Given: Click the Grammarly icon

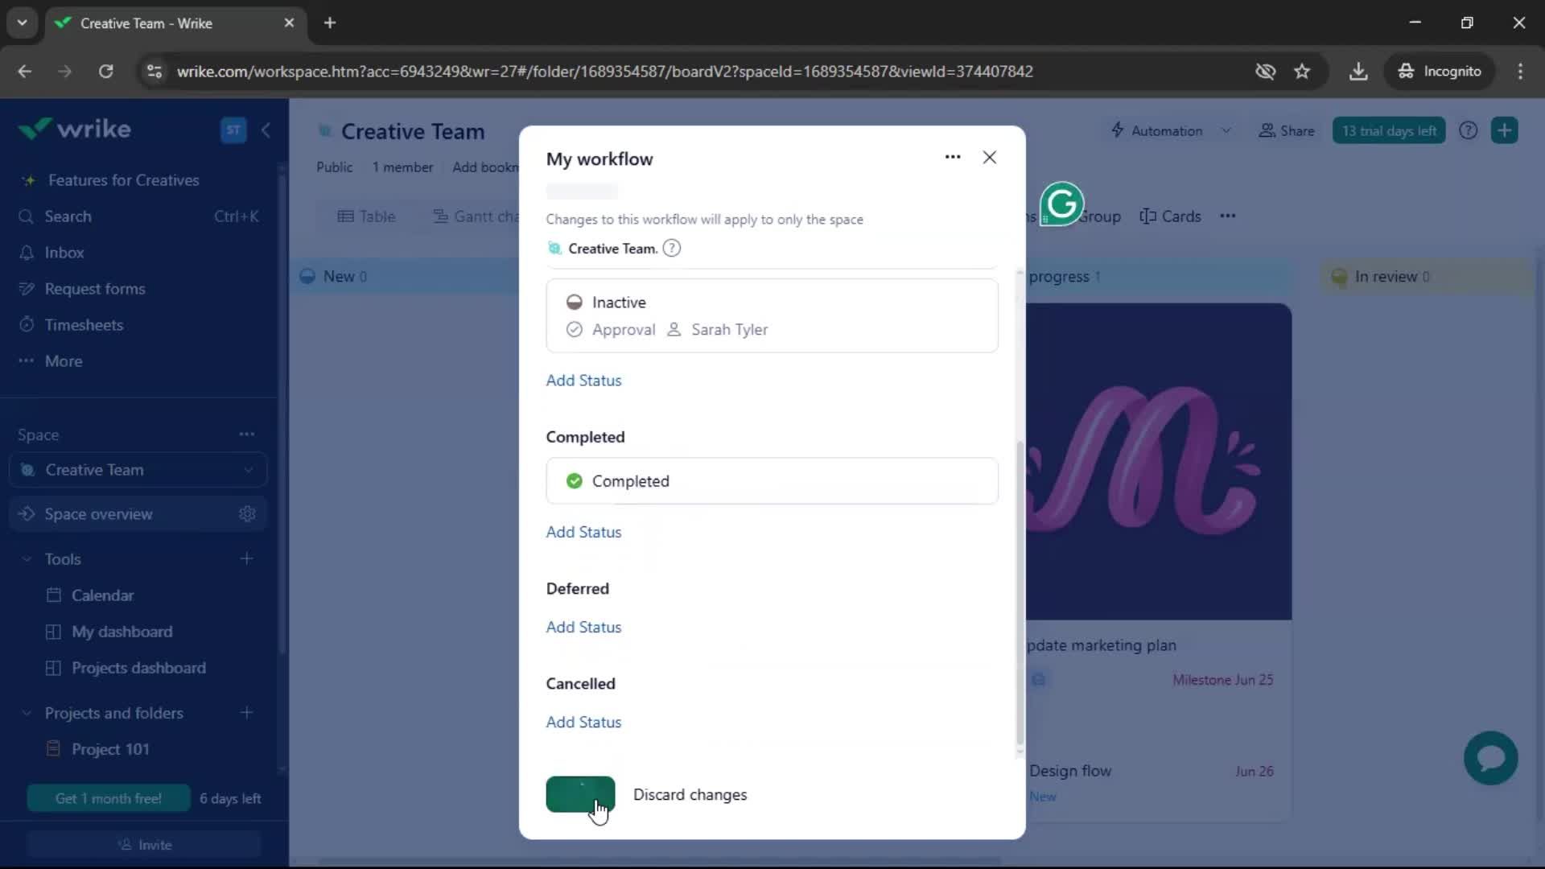Looking at the screenshot, I should coord(1061,204).
